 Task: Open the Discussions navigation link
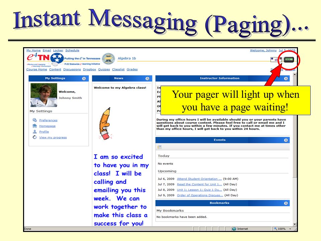tap(72, 70)
